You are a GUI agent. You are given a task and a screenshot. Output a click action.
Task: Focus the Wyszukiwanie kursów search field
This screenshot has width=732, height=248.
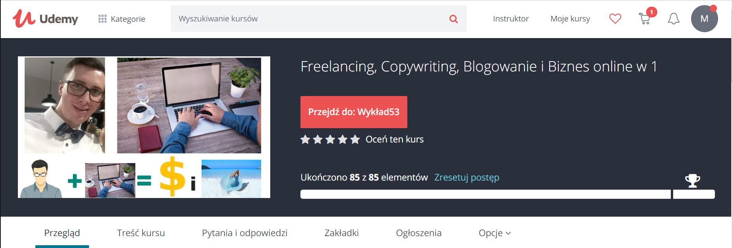click(x=310, y=19)
